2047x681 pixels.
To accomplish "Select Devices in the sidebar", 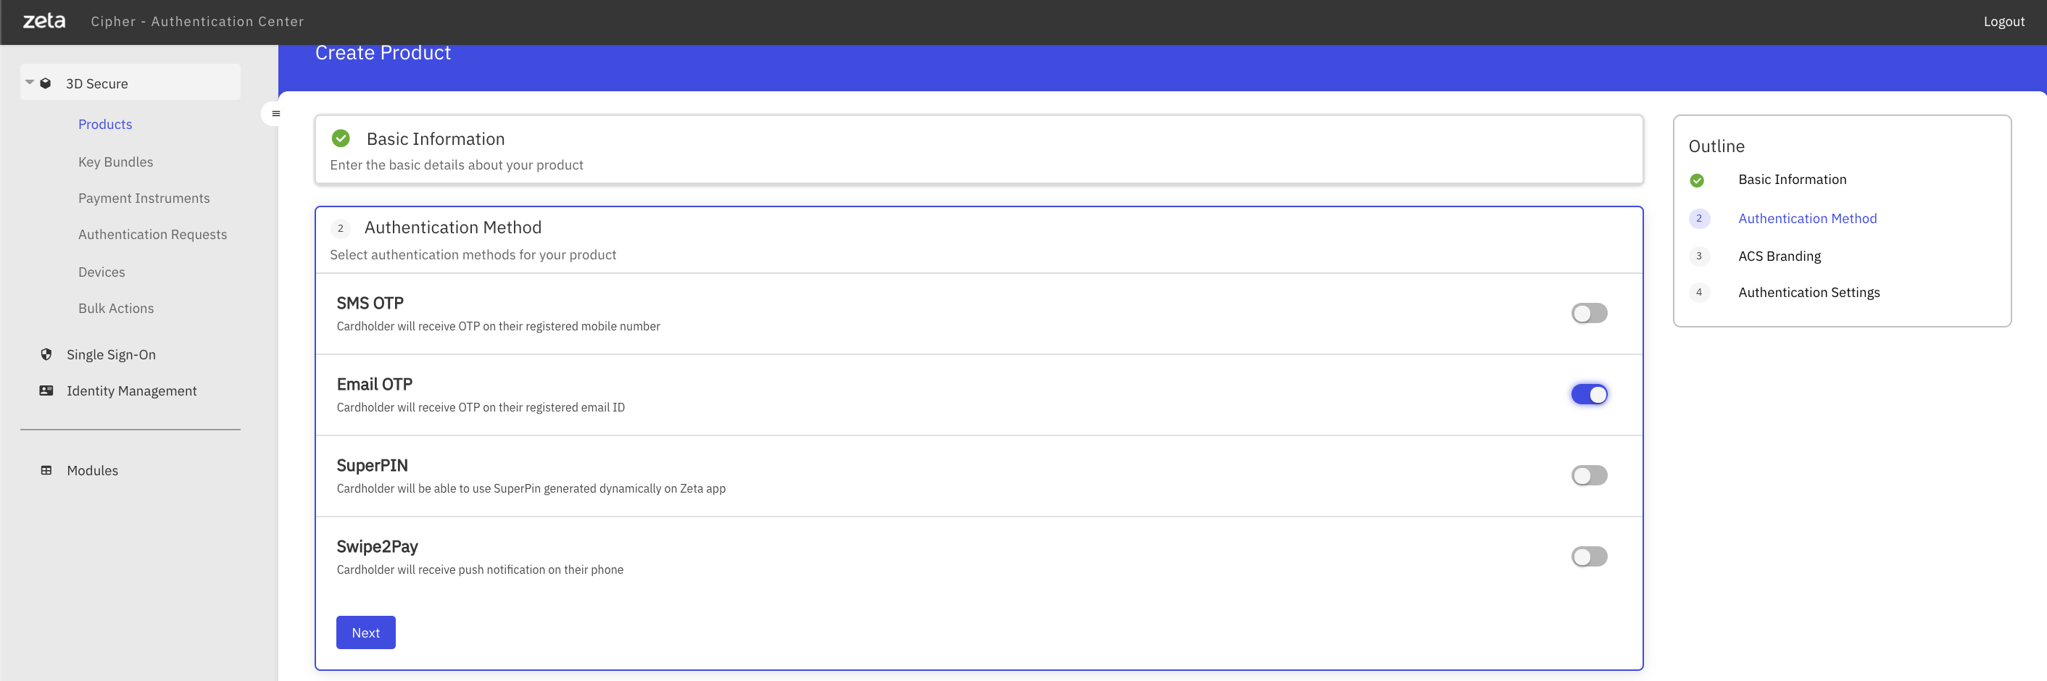I will tap(101, 272).
